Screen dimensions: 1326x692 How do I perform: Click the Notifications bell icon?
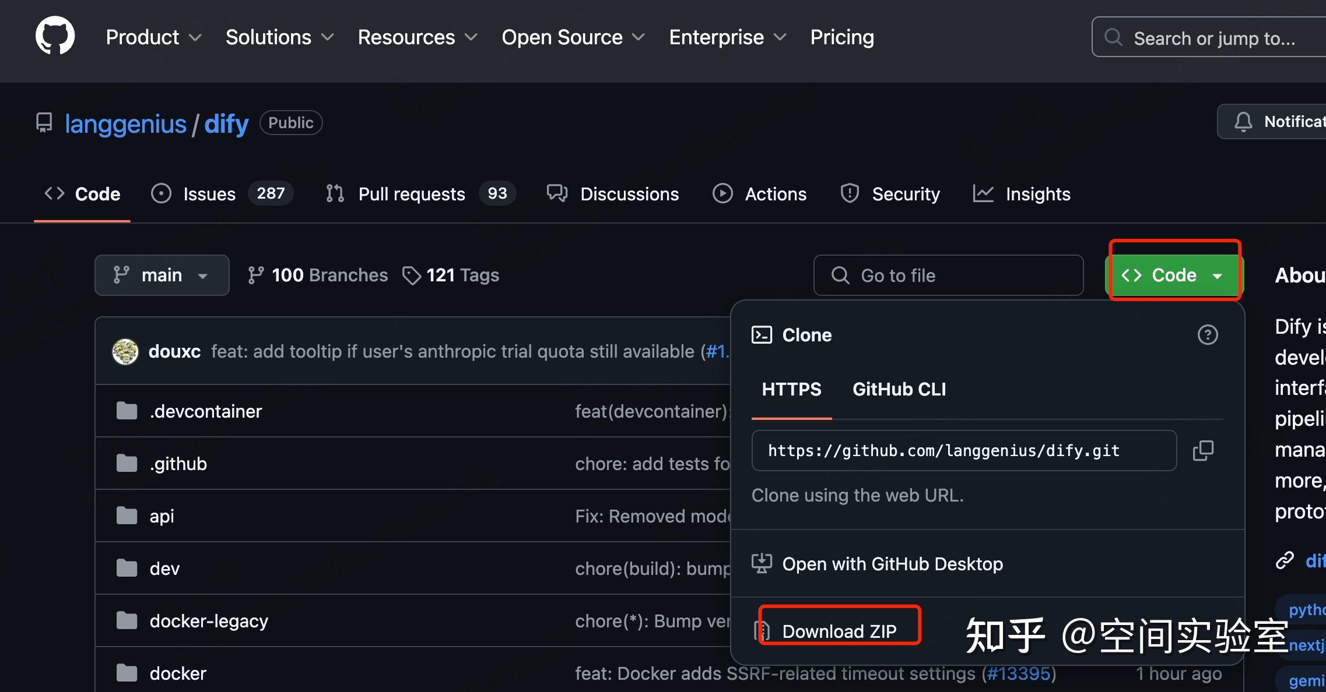click(x=1243, y=122)
